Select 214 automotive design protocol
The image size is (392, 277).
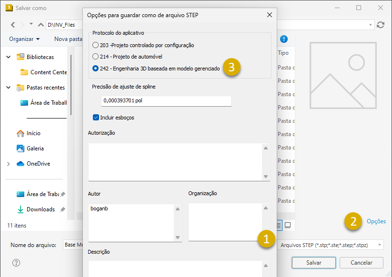pos(95,57)
